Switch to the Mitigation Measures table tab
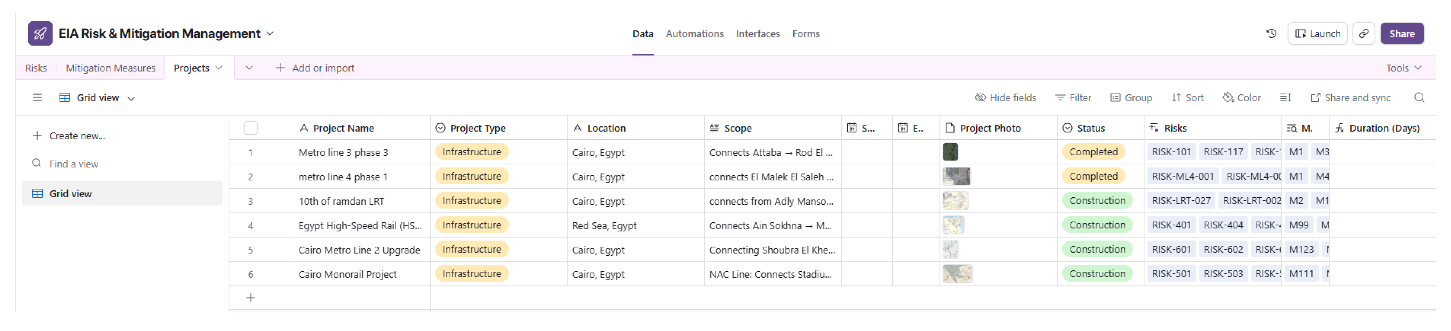The image size is (1451, 331). click(x=110, y=68)
